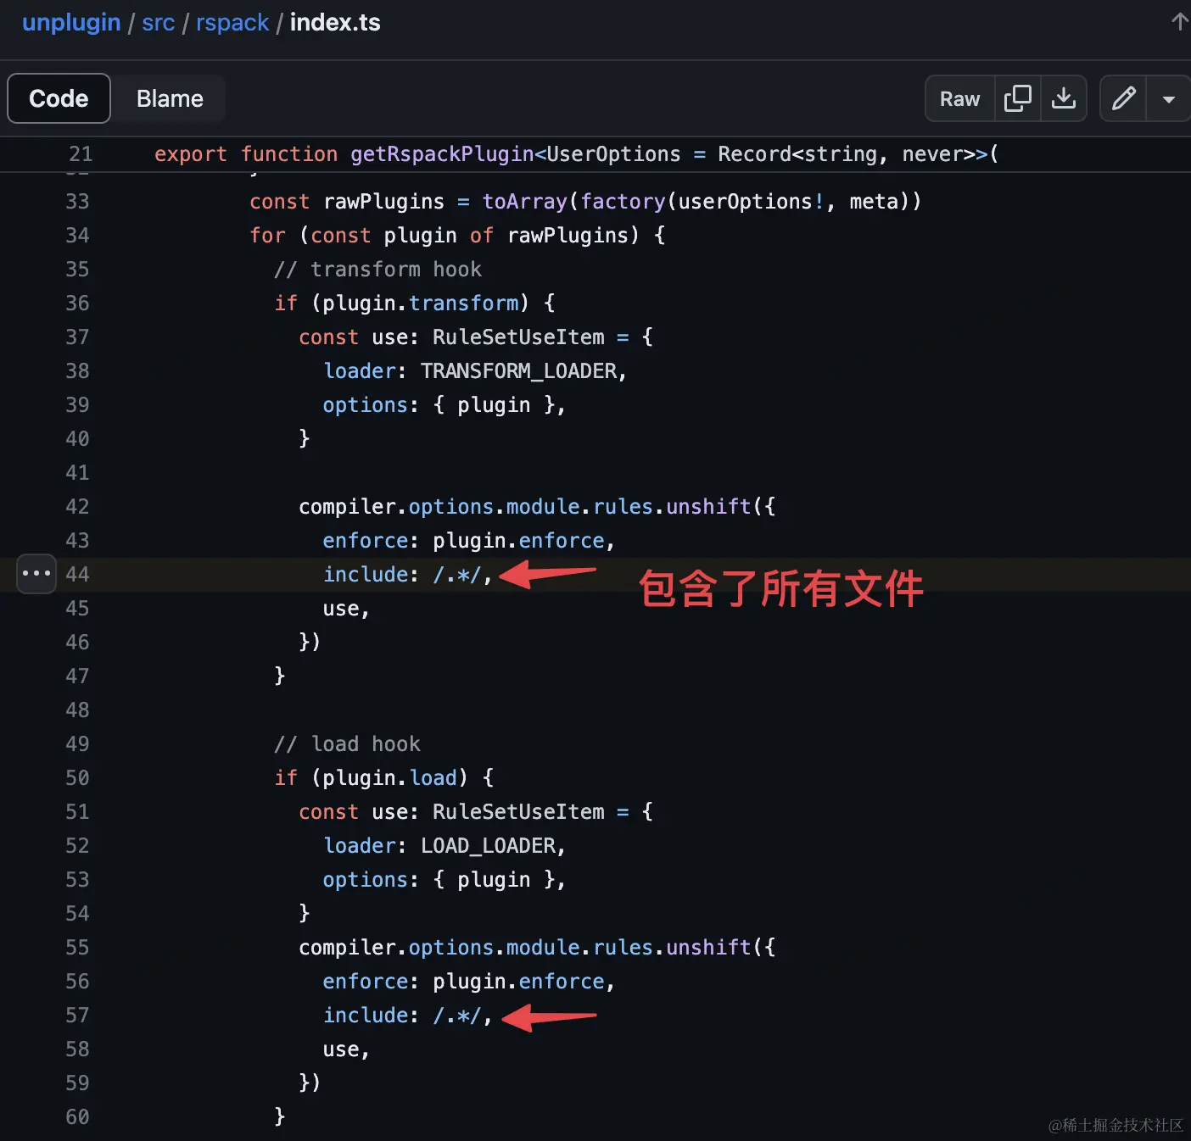
Task: Click TRANSFORM_LOADER identifier on line 38
Action: click(x=518, y=371)
